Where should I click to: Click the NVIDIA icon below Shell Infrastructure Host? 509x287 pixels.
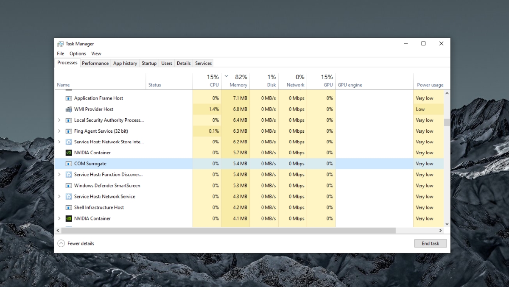[x=69, y=219]
